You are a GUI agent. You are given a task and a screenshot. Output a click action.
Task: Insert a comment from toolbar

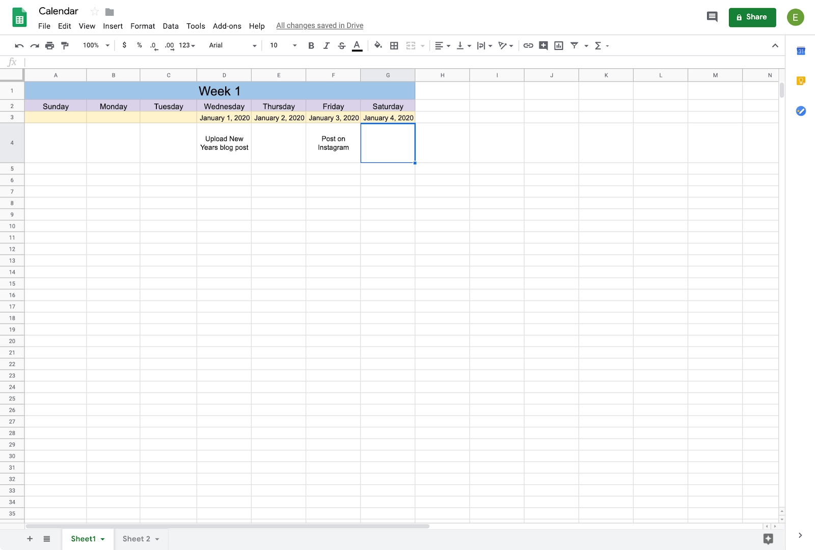click(544, 46)
